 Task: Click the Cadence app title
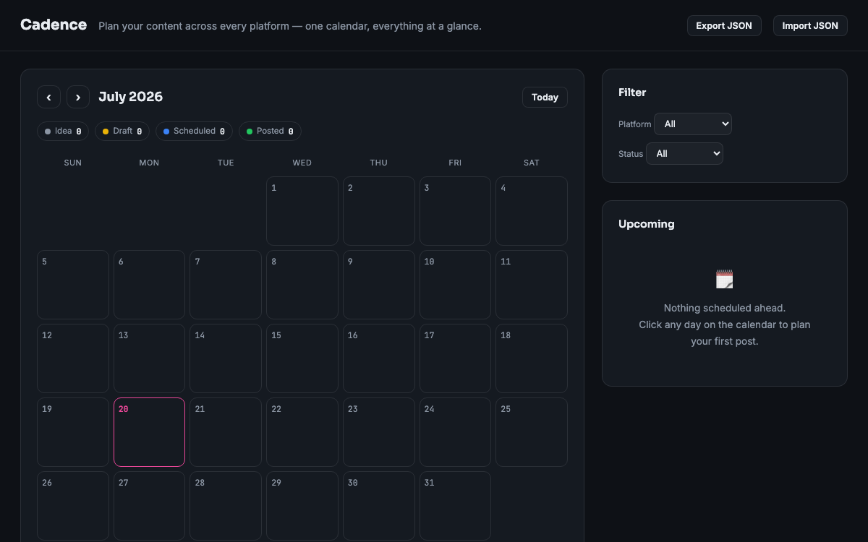tap(54, 25)
